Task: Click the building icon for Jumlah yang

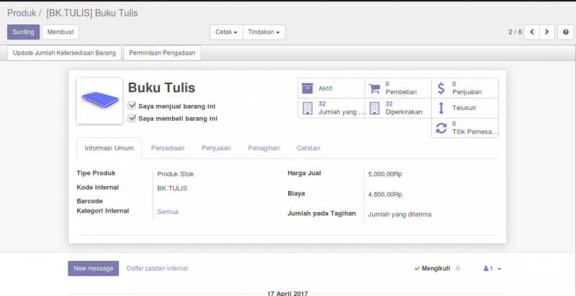Action: click(x=307, y=108)
